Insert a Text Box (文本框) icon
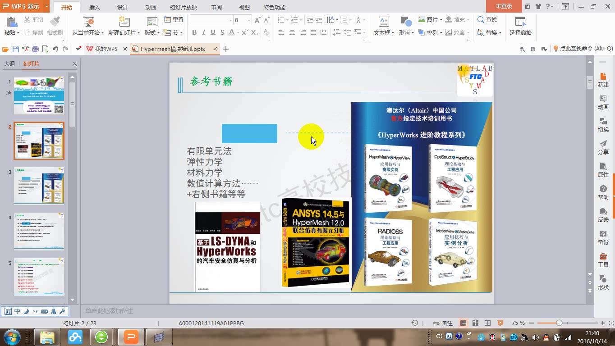 (384, 22)
